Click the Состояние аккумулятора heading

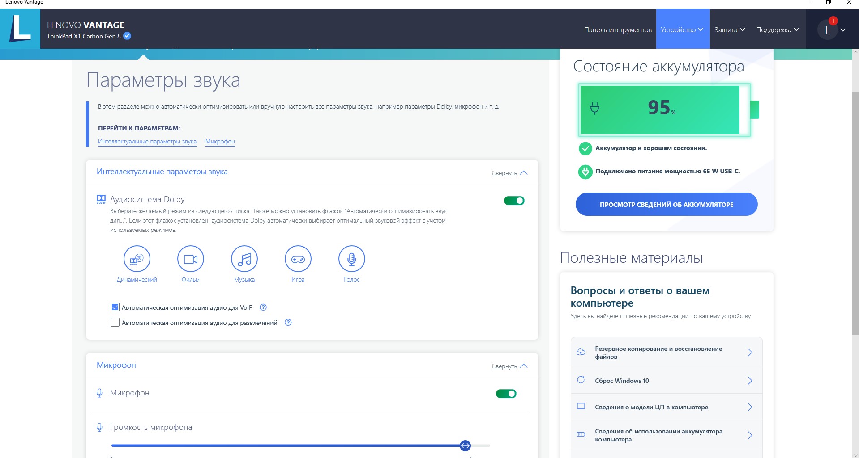pyautogui.click(x=658, y=66)
